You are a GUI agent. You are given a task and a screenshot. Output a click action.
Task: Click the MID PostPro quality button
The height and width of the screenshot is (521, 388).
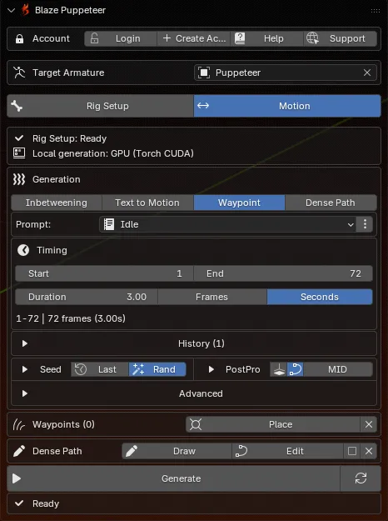pyautogui.click(x=338, y=369)
